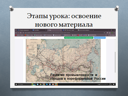
Task: Click the Chrome icon in taskbar
Action: click(x=44, y=84)
